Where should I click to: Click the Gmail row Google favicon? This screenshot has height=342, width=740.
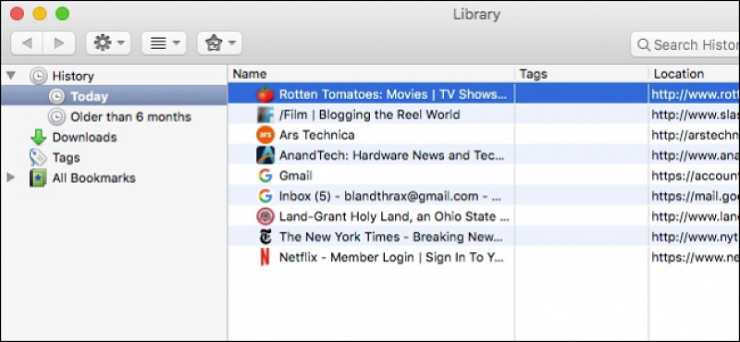(265, 176)
